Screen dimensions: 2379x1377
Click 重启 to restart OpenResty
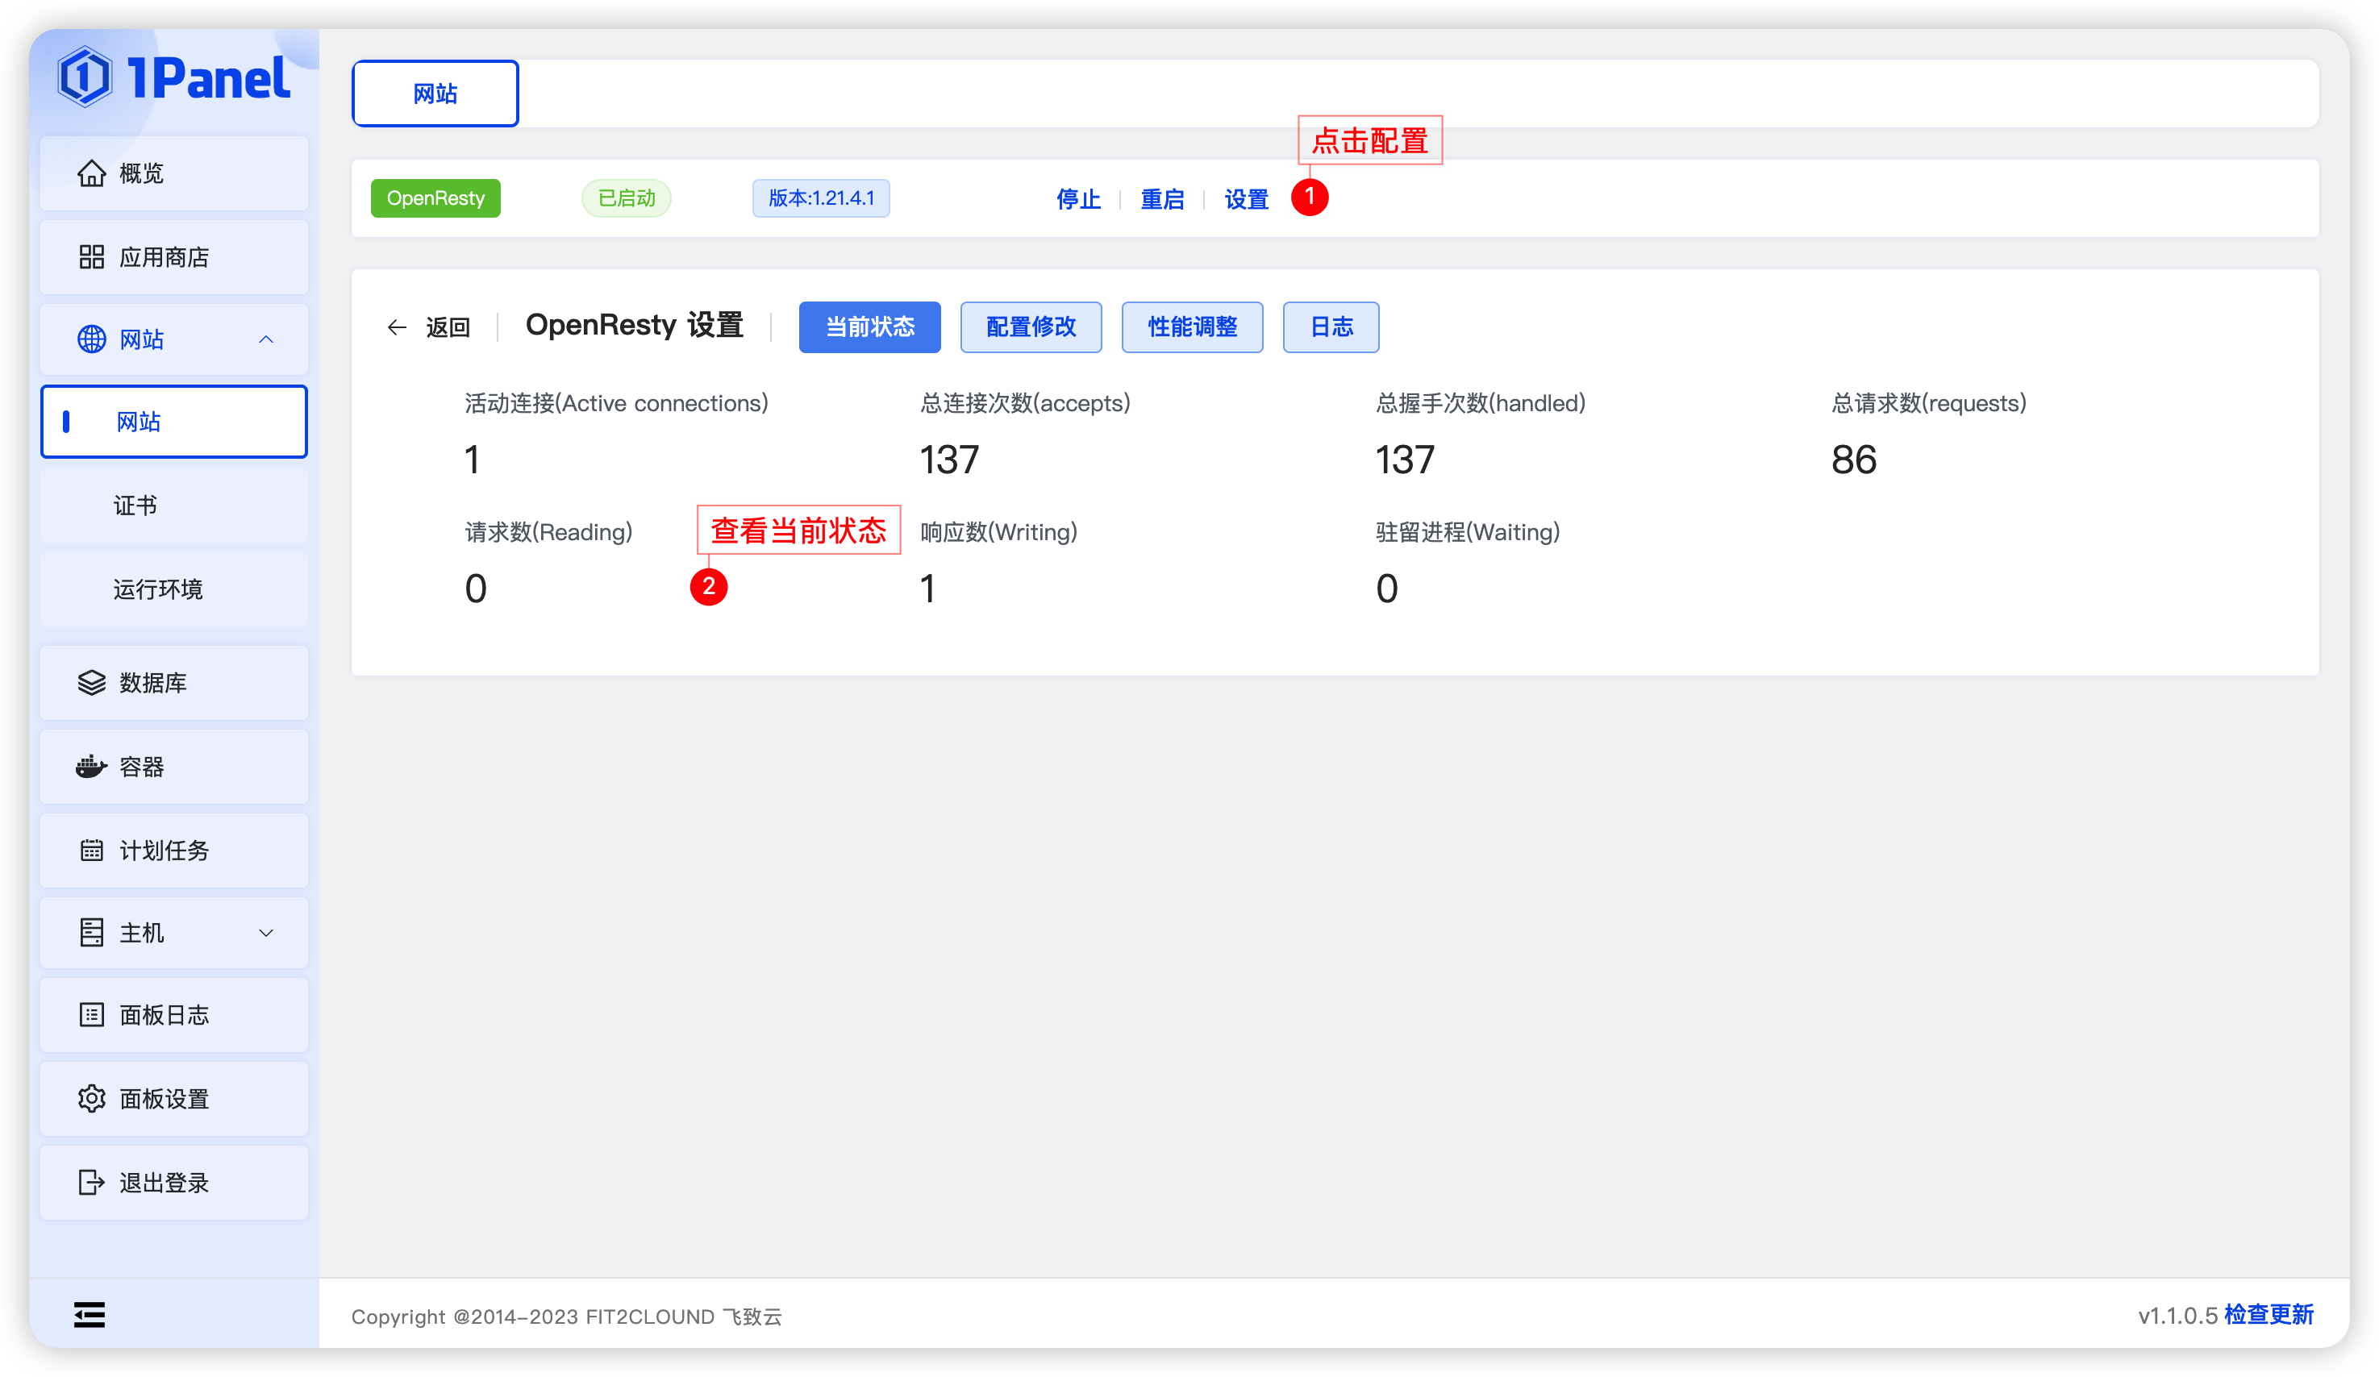click(x=1162, y=199)
